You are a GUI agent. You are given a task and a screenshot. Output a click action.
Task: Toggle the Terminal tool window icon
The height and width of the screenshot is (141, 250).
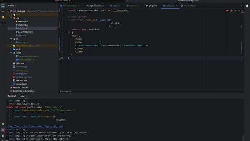coord(3,130)
